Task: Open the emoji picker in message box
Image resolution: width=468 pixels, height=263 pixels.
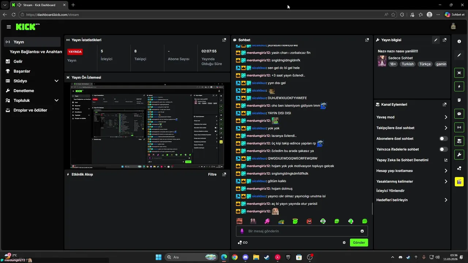Action: [362, 231]
